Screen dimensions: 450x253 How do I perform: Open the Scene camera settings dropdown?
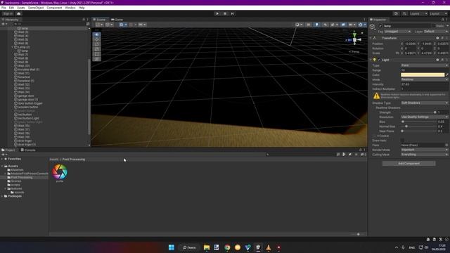point(352,25)
